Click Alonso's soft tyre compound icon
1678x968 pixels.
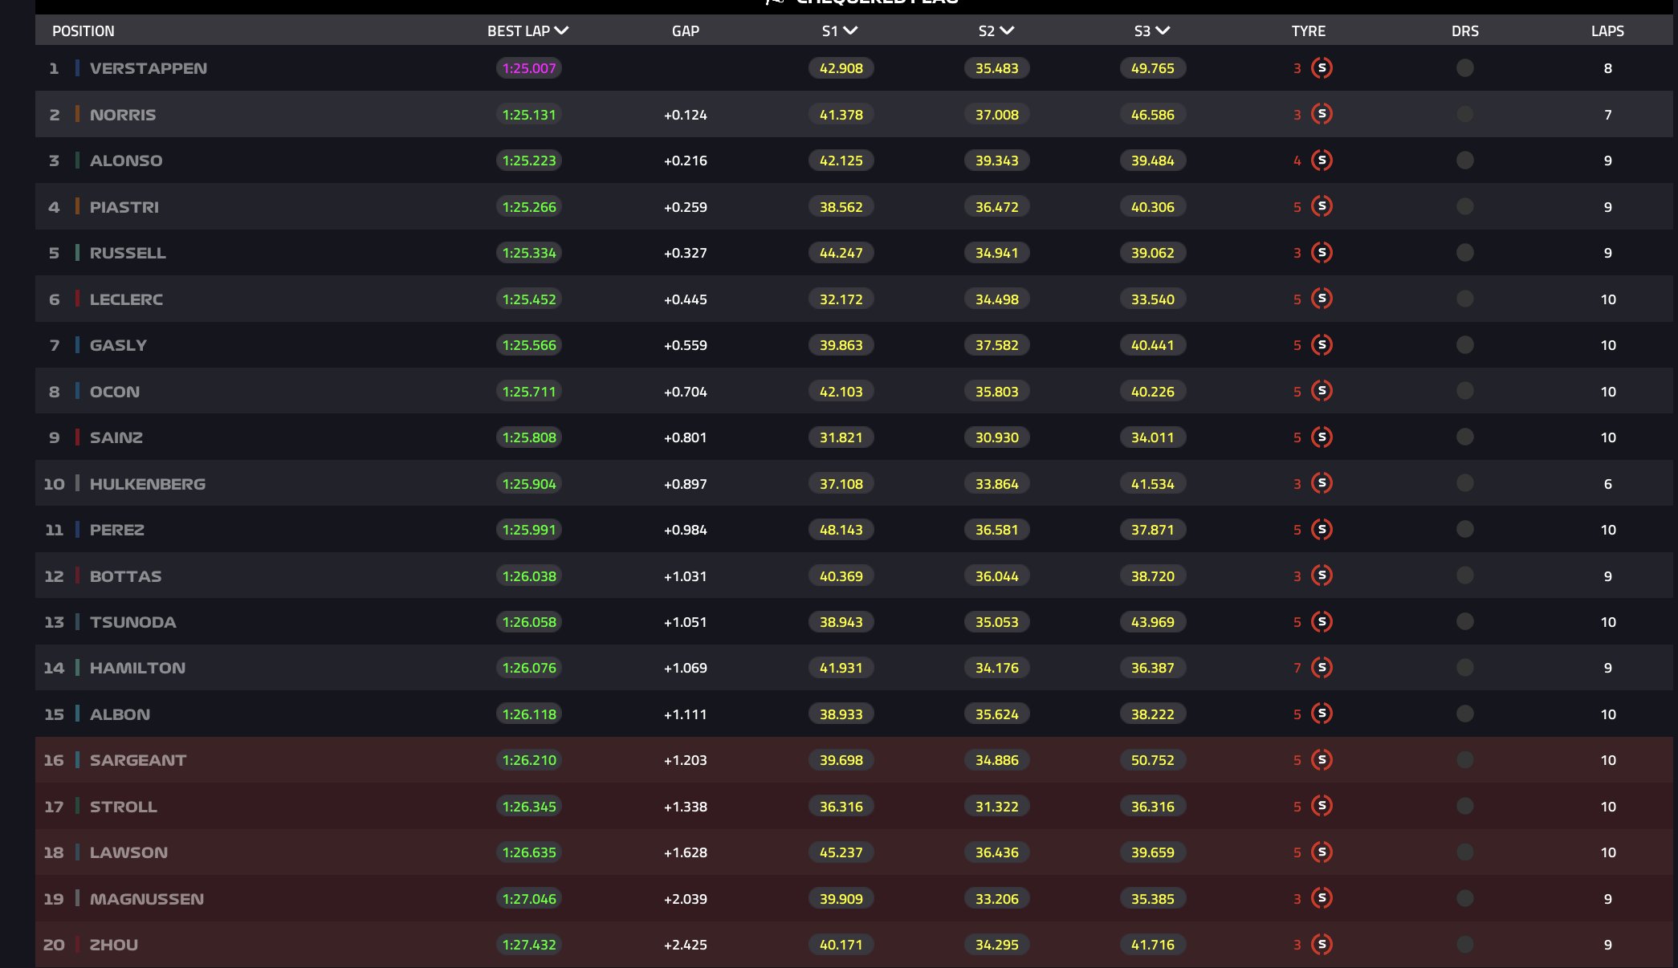(x=1322, y=161)
